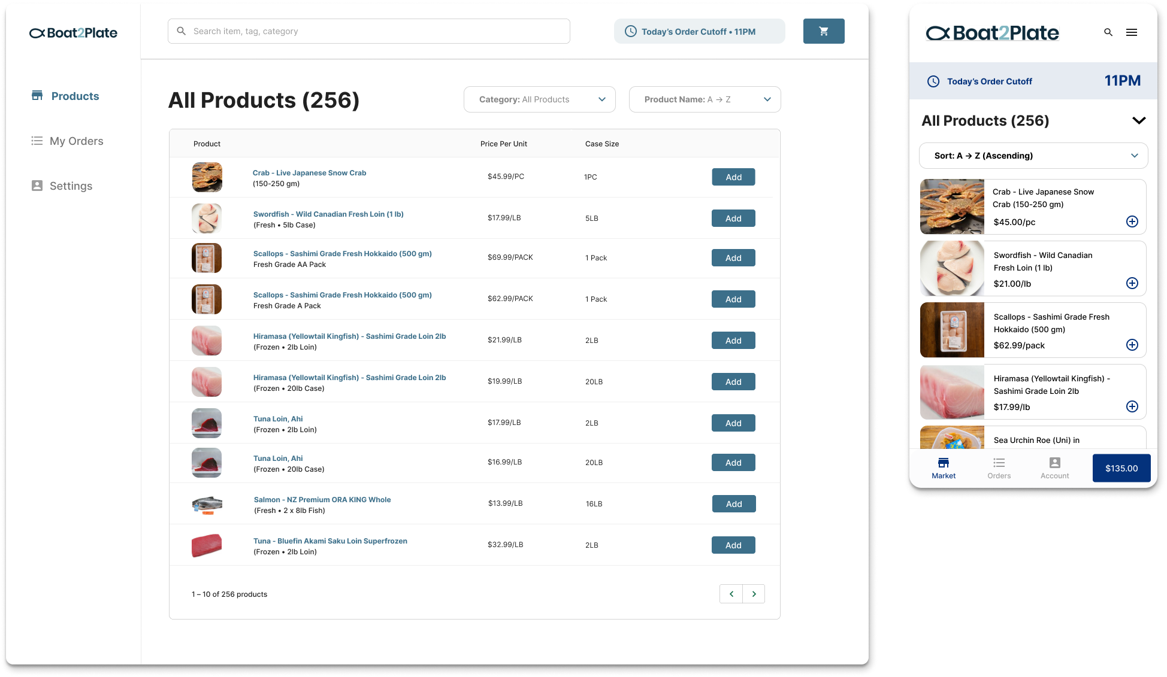
Task: Tap plus icon for Hiramasa in mobile list
Action: (1132, 406)
